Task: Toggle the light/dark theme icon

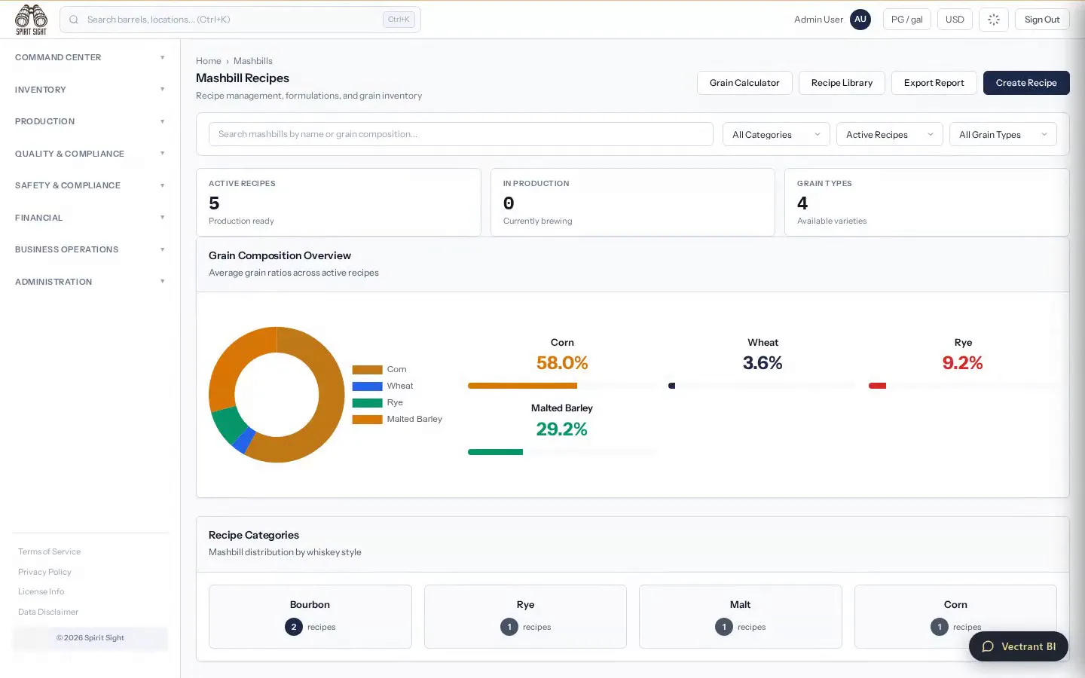Action: click(x=994, y=20)
